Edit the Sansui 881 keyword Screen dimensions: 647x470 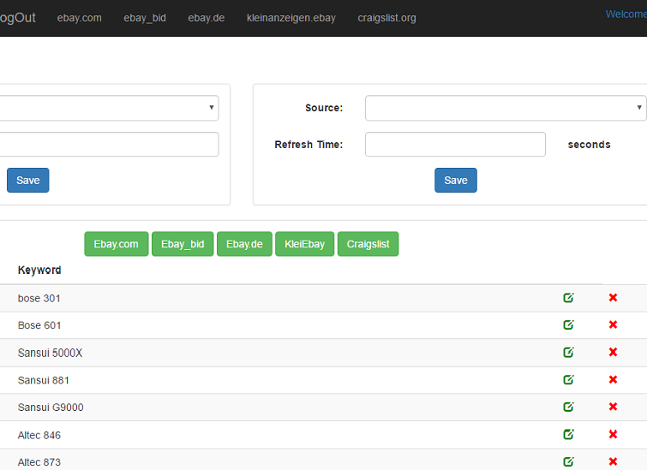[569, 380]
